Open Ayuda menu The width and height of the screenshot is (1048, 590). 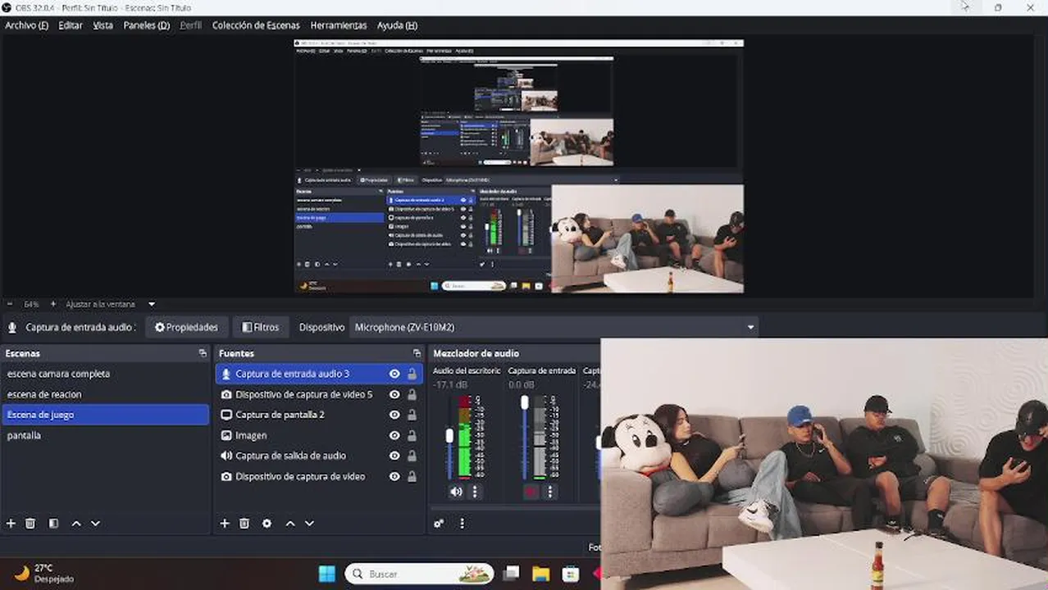(x=397, y=25)
